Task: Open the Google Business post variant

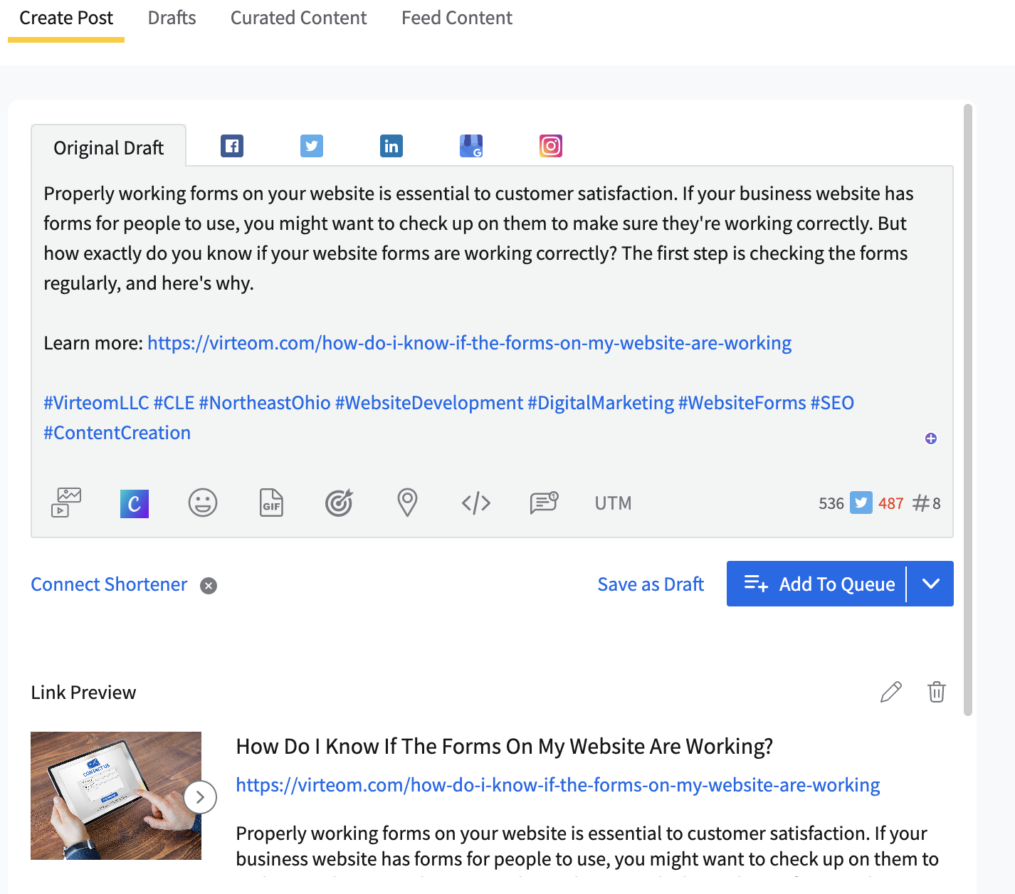Action: click(x=471, y=146)
